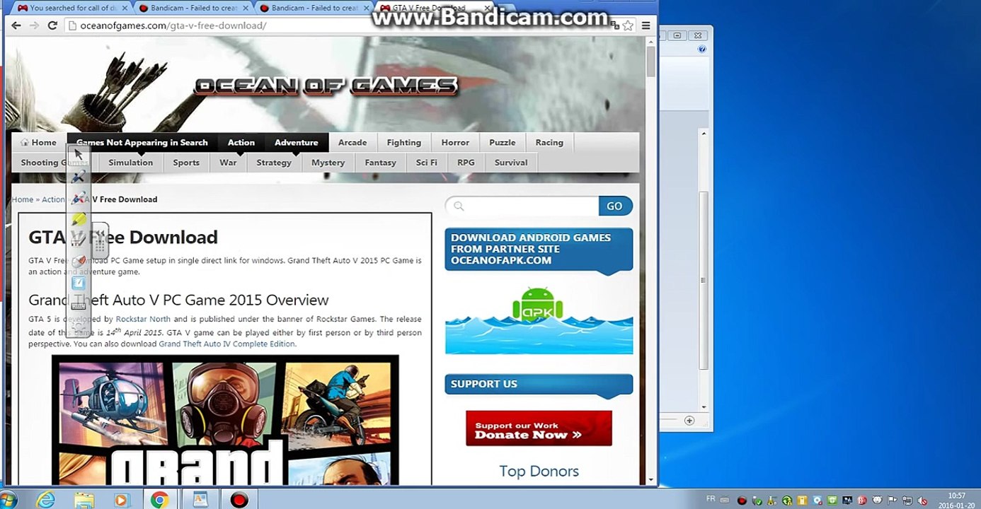
Task: Open the 'Download Android Games' partner banner
Action: [539, 250]
